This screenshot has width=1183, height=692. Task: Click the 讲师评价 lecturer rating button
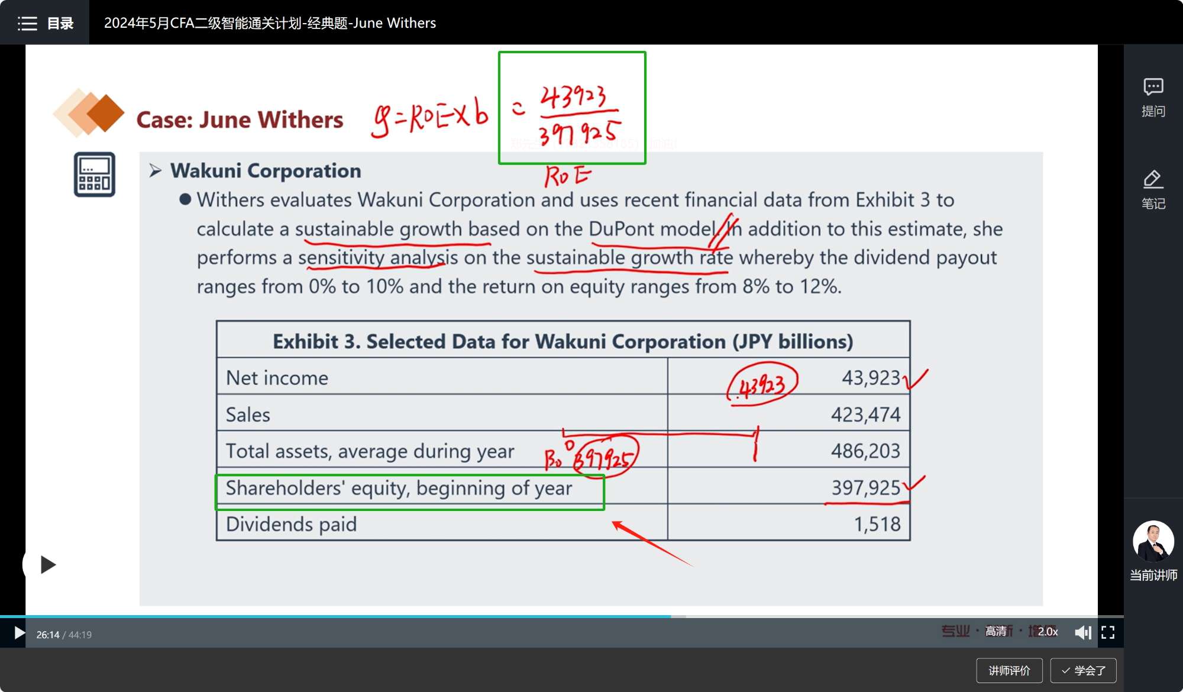click(1009, 670)
